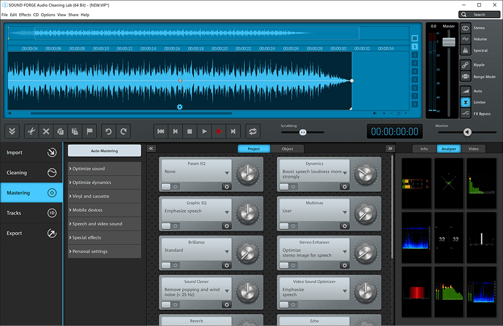Click the Volume curve icon

click(465, 39)
